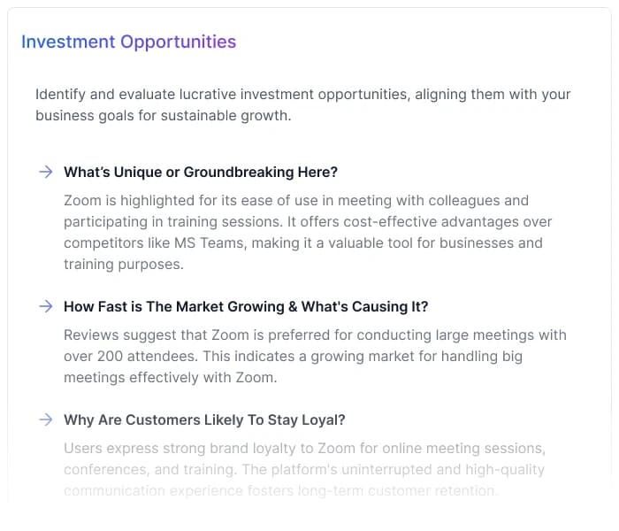The height and width of the screenshot is (531, 619).
Task: Click the arrow next to "How Fast is The Market Growing"
Action: click(x=45, y=306)
